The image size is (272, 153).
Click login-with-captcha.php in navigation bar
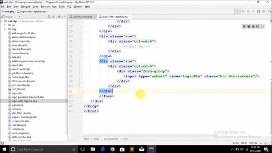point(31,11)
